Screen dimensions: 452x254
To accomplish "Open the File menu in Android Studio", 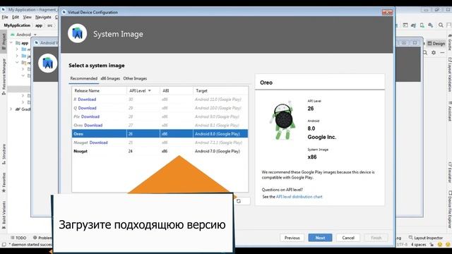I will click(x=5, y=17).
